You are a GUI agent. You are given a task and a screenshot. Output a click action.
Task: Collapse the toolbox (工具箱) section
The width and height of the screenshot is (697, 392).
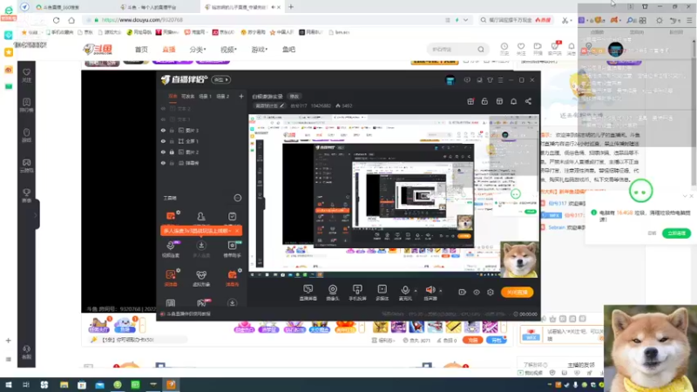238,198
